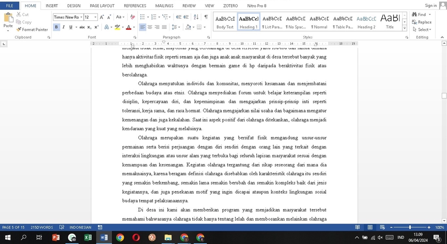Open File Explorer from the taskbar
The width and height of the screenshot is (447, 244).
pyautogui.click(x=168, y=237)
